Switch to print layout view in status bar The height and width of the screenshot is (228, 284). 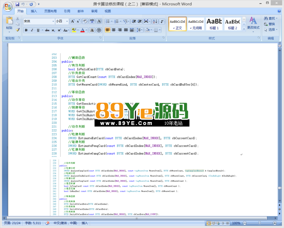[x=209, y=223]
